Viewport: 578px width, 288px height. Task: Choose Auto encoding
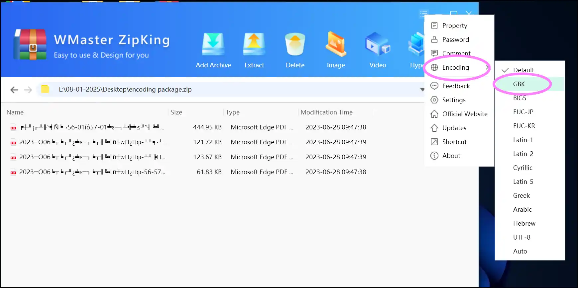tap(530, 251)
